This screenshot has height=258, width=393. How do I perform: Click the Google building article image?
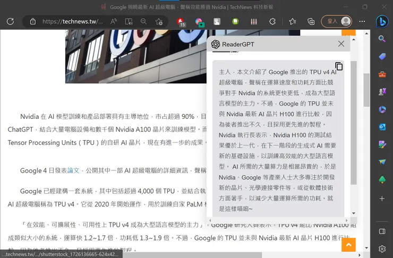(136, 56)
